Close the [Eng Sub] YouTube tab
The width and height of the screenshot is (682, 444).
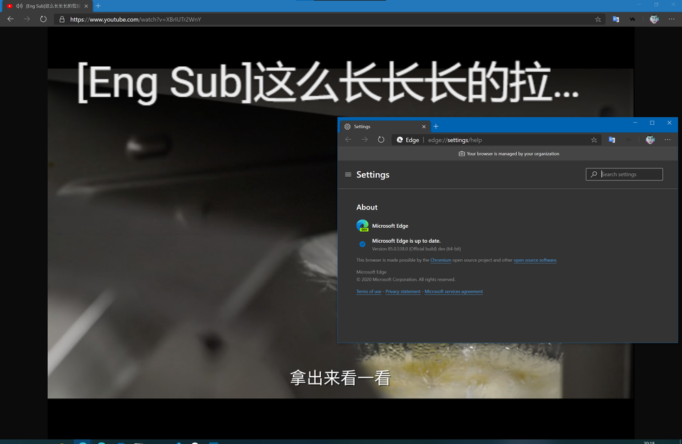86,6
